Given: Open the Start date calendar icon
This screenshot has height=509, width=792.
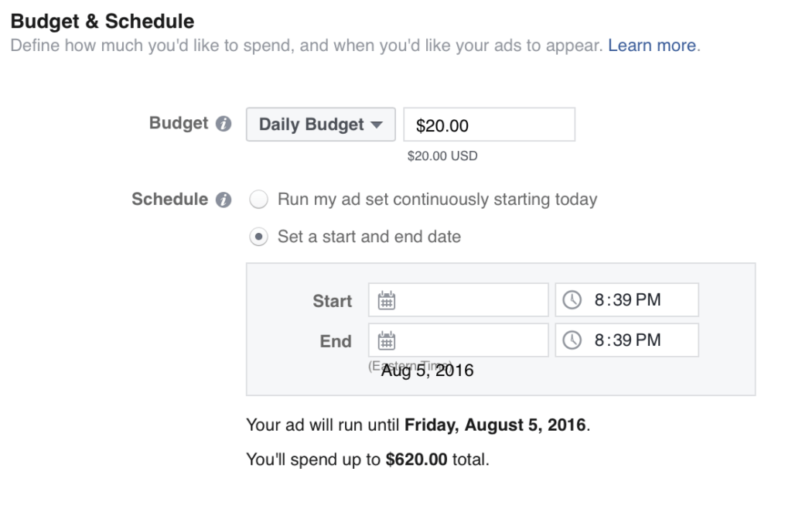Looking at the screenshot, I should tap(387, 300).
